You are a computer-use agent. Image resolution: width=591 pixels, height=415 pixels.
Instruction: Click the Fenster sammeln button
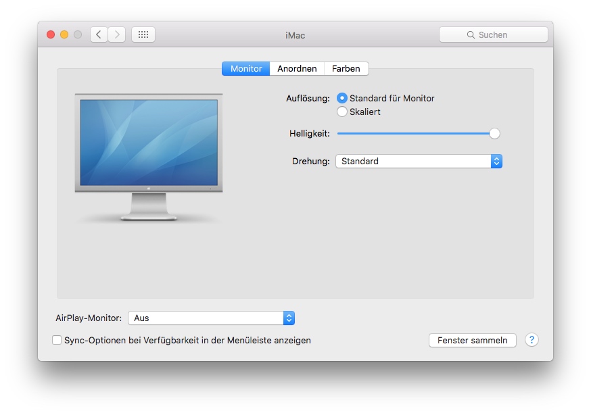pos(472,340)
